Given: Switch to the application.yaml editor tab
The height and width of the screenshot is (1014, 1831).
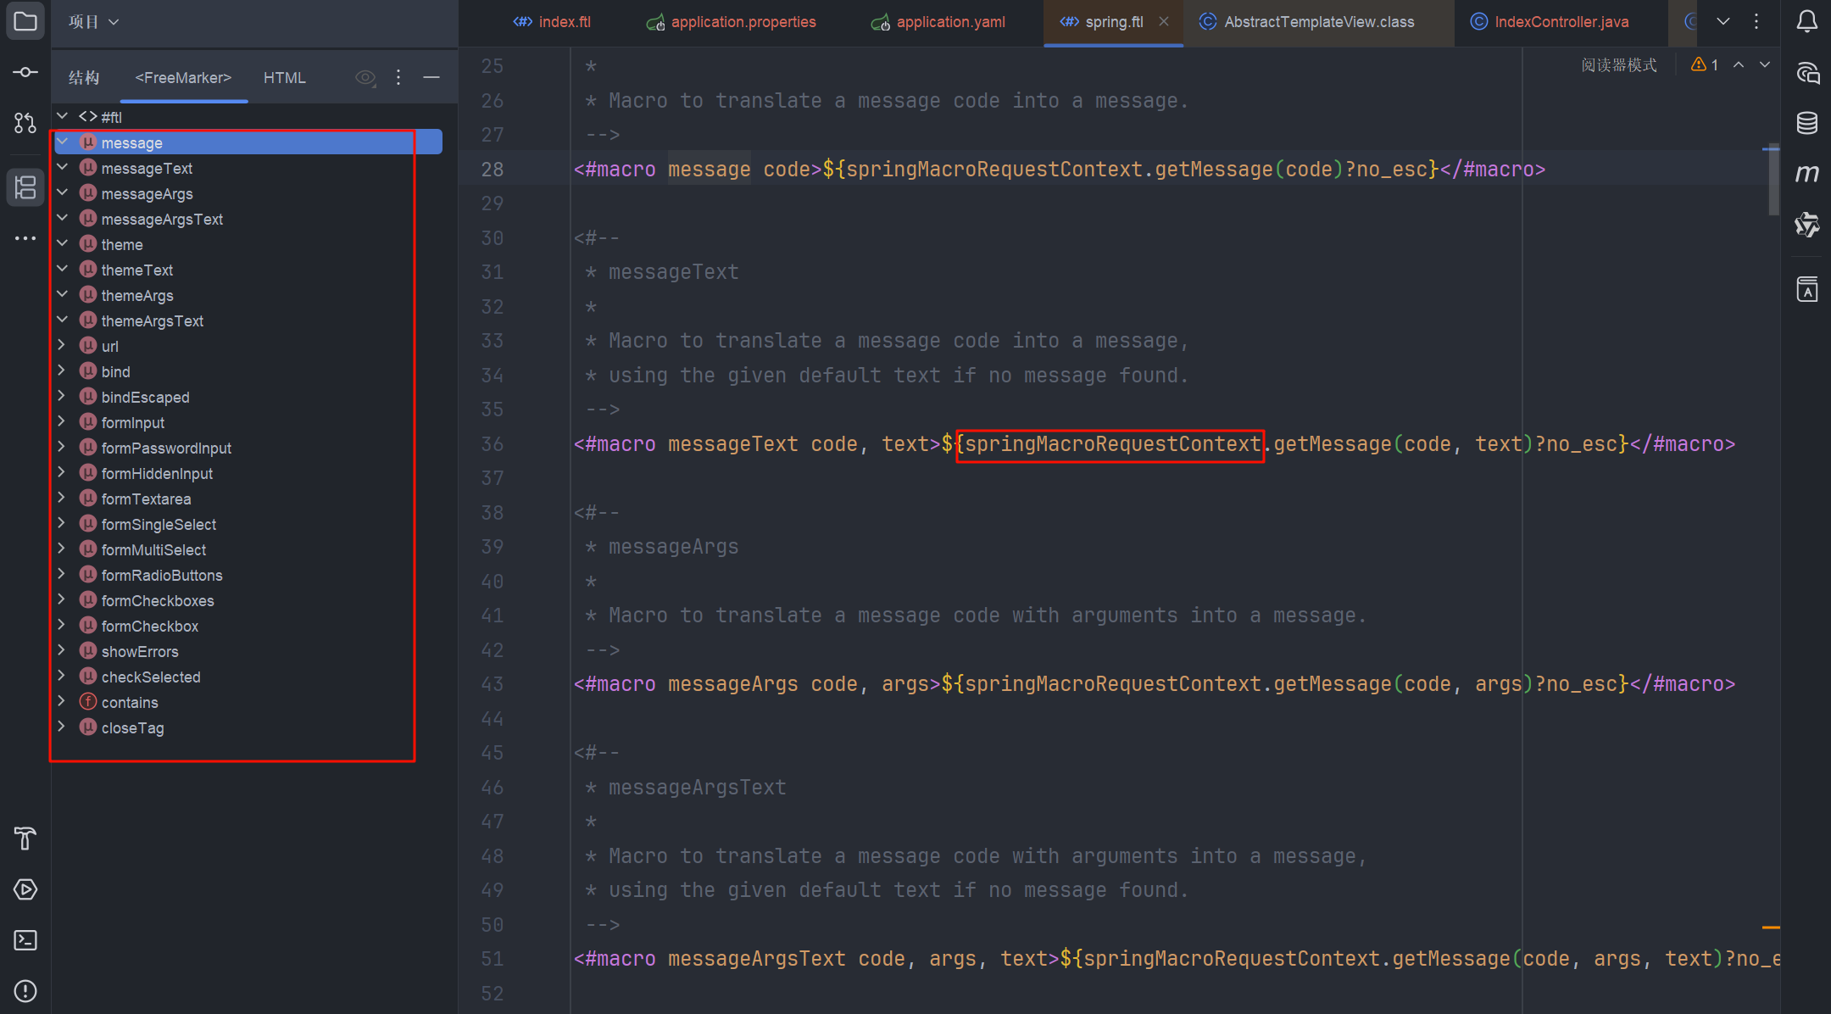Looking at the screenshot, I should pyautogui.click(x=949, y=22).
